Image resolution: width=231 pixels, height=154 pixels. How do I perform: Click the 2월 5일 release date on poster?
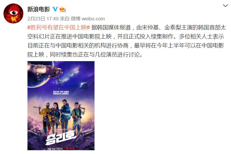point(55,149)
